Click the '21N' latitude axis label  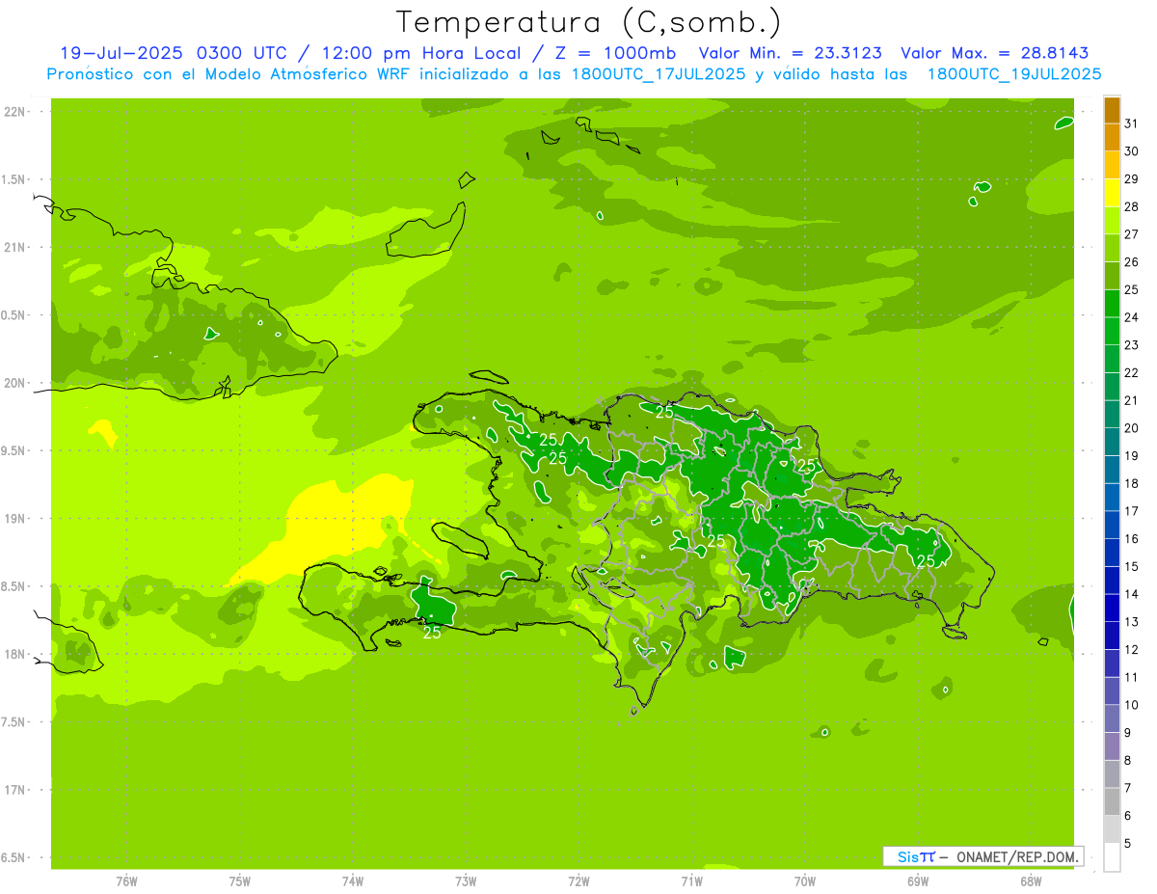coord(14,248)
